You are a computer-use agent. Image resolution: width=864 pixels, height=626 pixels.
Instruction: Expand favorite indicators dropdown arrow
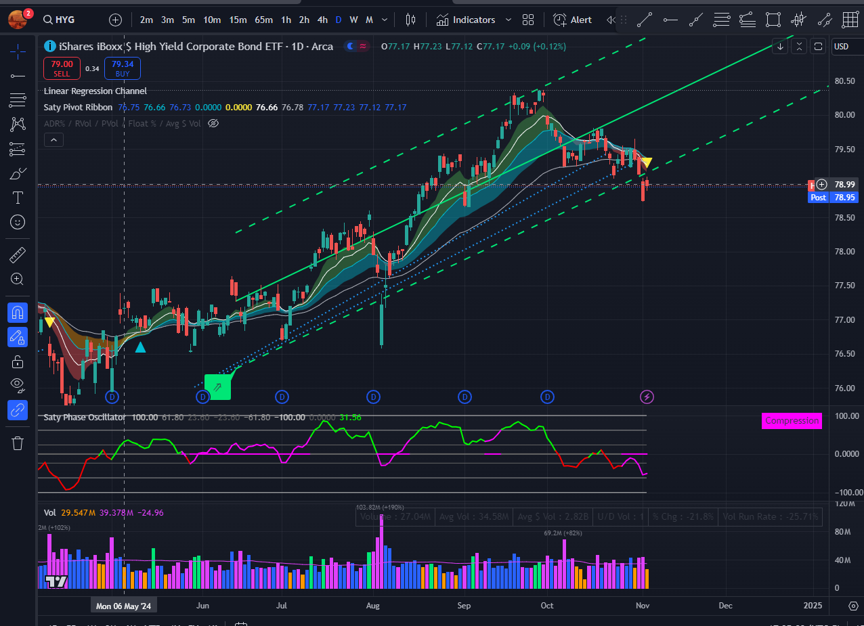pyautogui.click(x=509, y=20)
